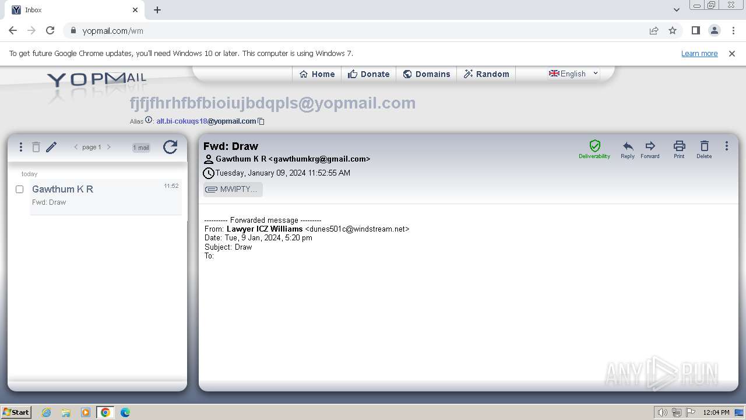Click the system clock showing 12:04 PM
Viewport: 746px width, 420px height.
(716, 412)
